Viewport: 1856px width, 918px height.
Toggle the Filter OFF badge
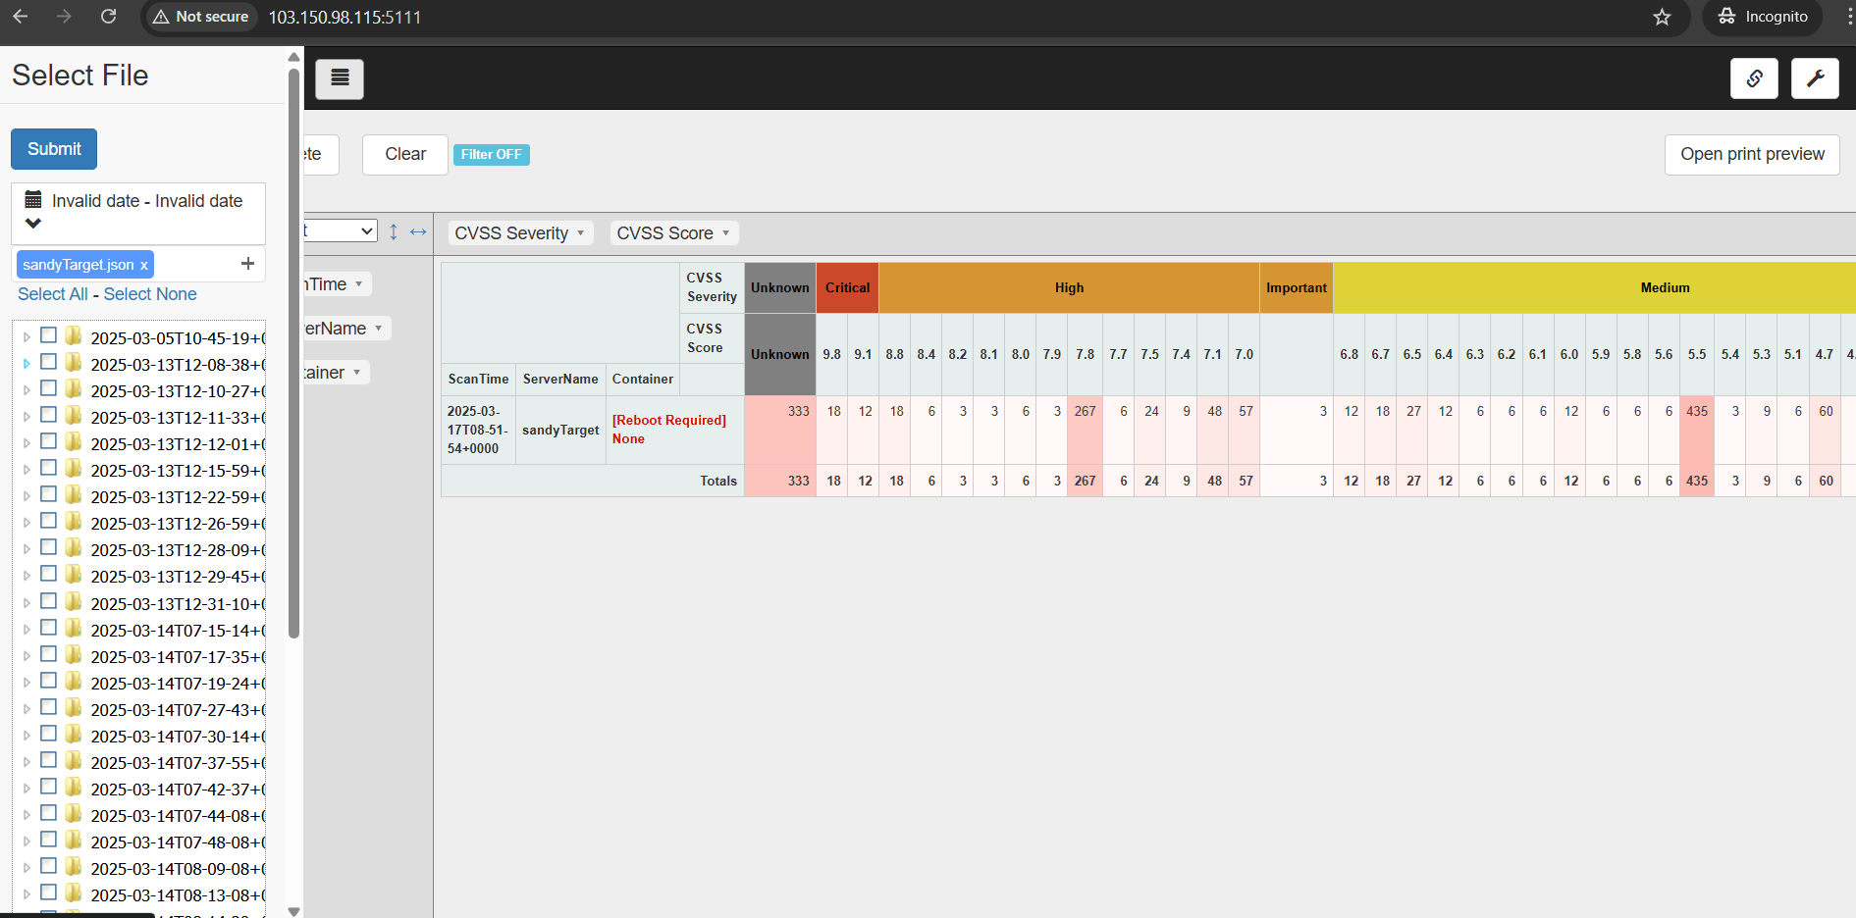491,155
